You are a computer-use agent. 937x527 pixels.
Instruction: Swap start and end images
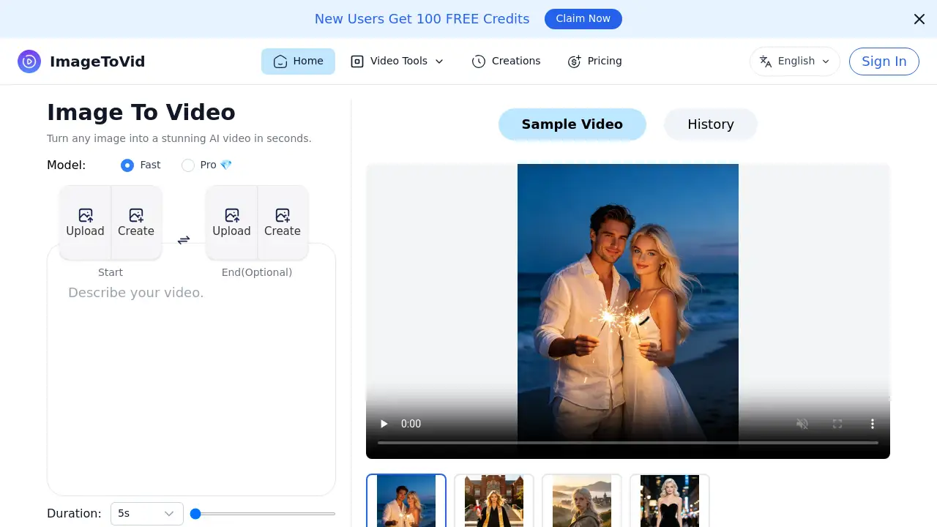[184, 240]
